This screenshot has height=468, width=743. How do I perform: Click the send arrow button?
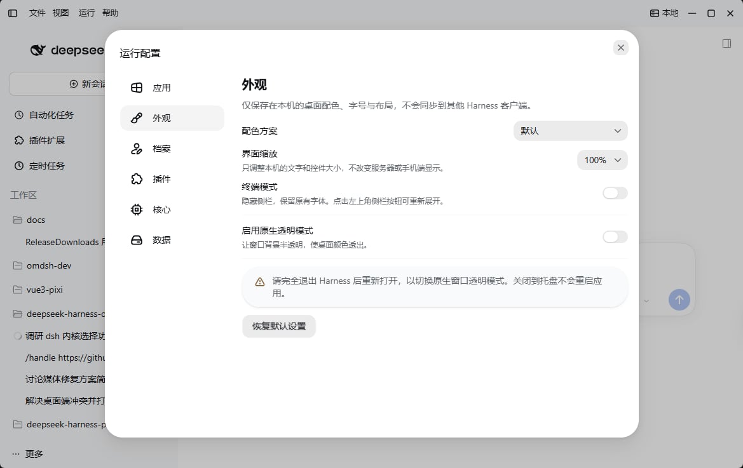(679, 300)
